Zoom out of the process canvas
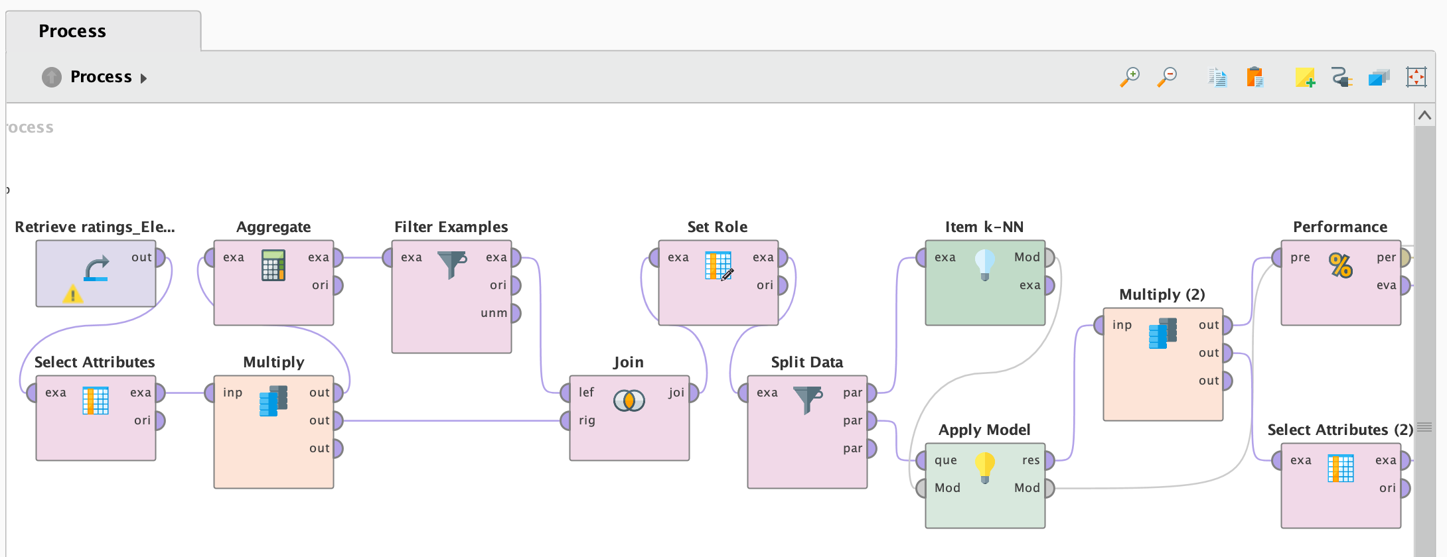 tap(1167, 78)
